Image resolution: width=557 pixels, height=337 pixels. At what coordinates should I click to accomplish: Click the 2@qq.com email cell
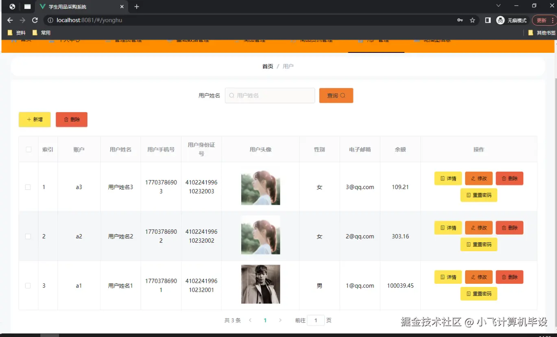click(360, 236)
